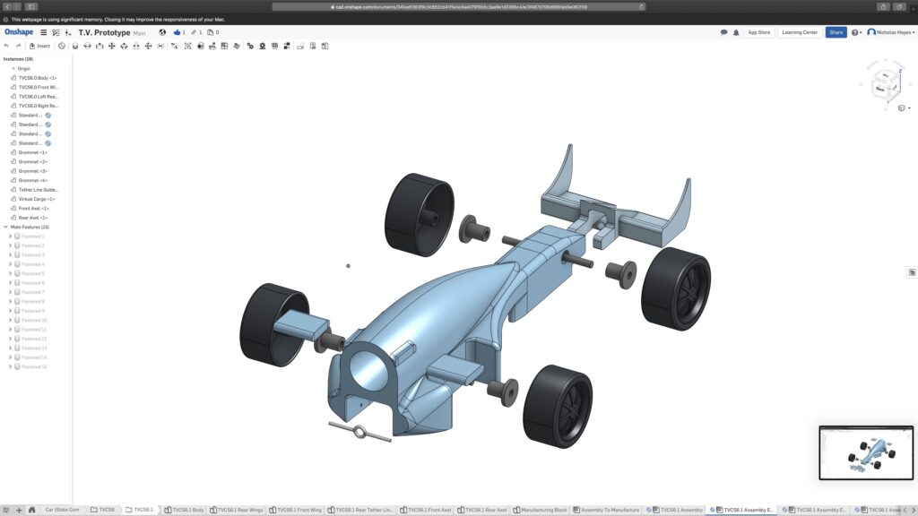
Task: Open the help question-mark menu
Action: [x=855, y=31]
